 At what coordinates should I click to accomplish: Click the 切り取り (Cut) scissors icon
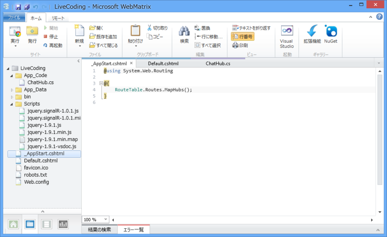pyautogui.click(x=149, y=28)
